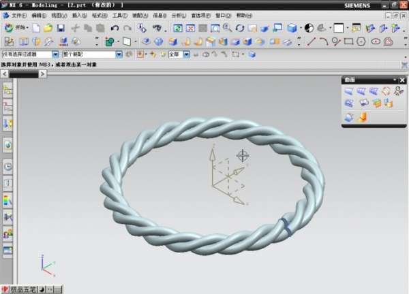This screenshot has height=294, width=409.
Task: Close the 曲面 floating toolbar
Action: pos(402,80)
